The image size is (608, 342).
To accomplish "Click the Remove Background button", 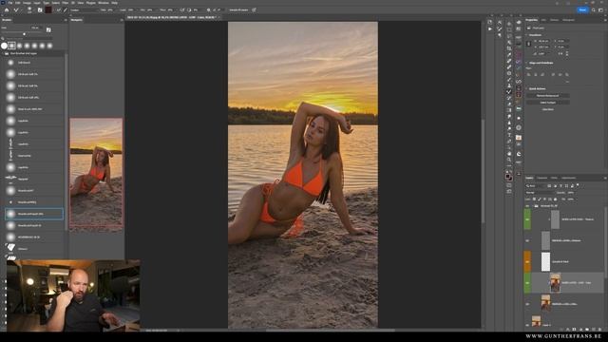I will pos(548,95).
